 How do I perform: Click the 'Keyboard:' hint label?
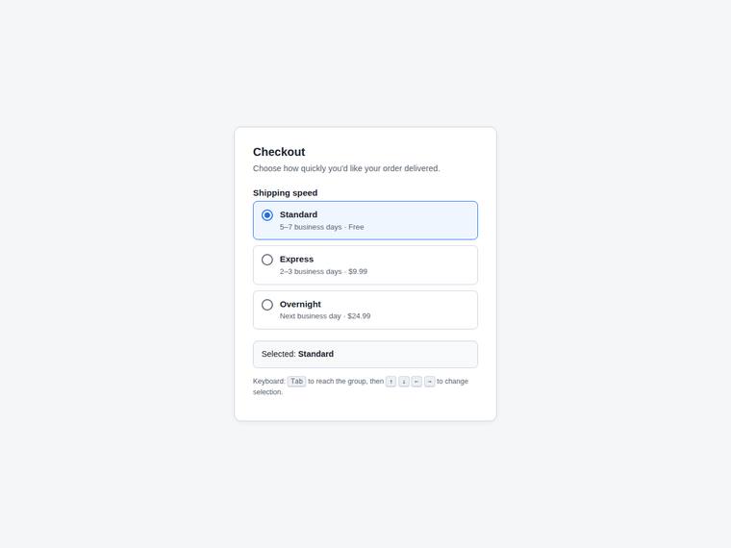click(269, 381)
